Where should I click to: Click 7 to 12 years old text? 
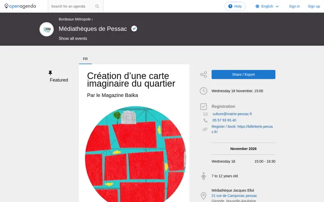coord(225,176)
